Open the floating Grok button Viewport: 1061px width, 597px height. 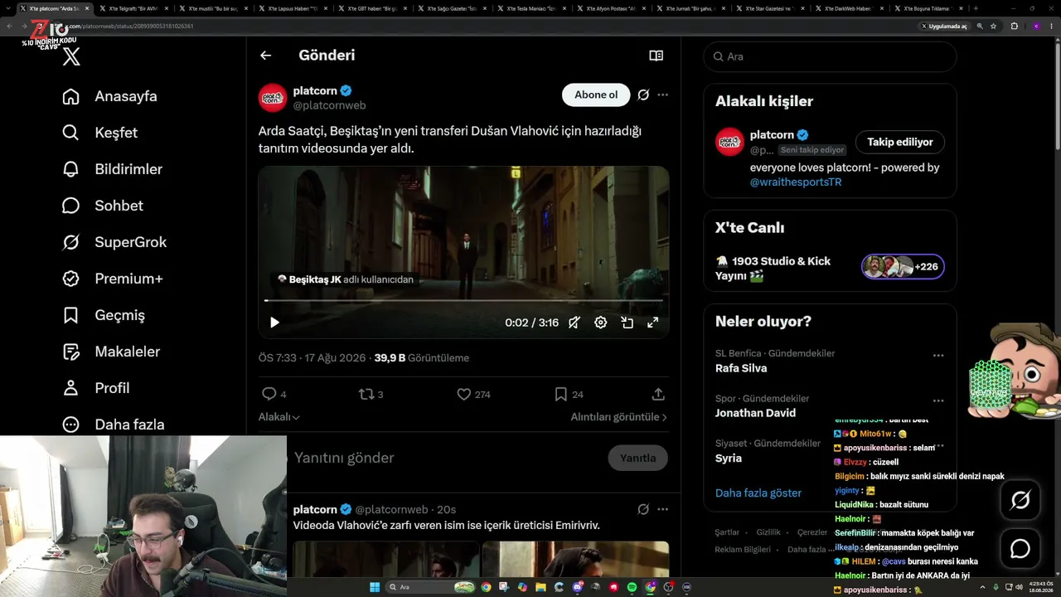[x=1020, y=500]
